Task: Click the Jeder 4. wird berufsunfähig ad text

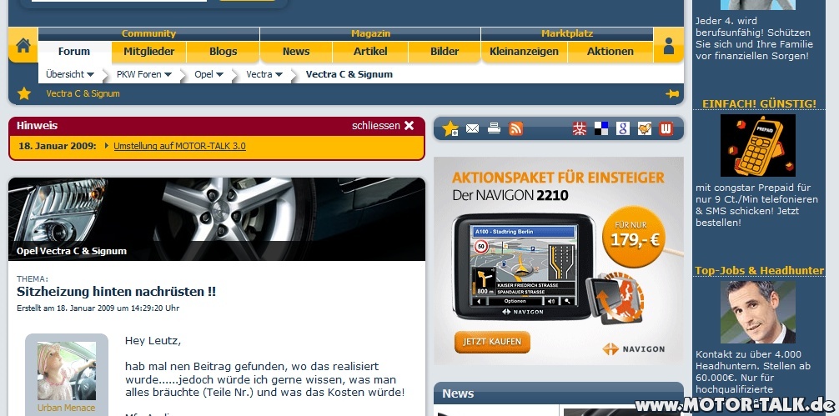Action: point(754,38)
